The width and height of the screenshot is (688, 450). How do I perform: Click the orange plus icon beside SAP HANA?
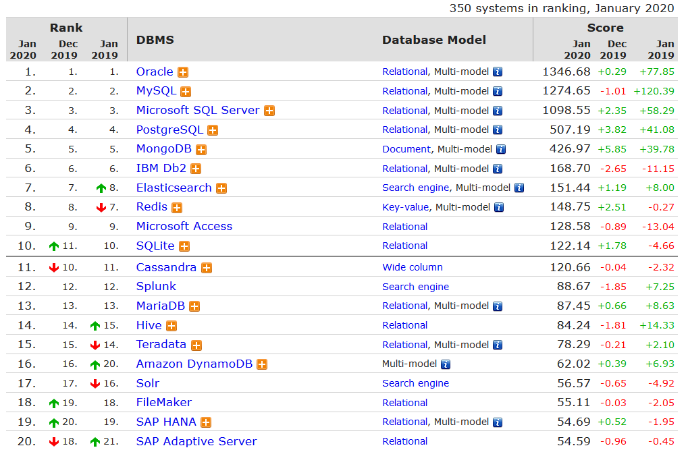pos(206,422)
